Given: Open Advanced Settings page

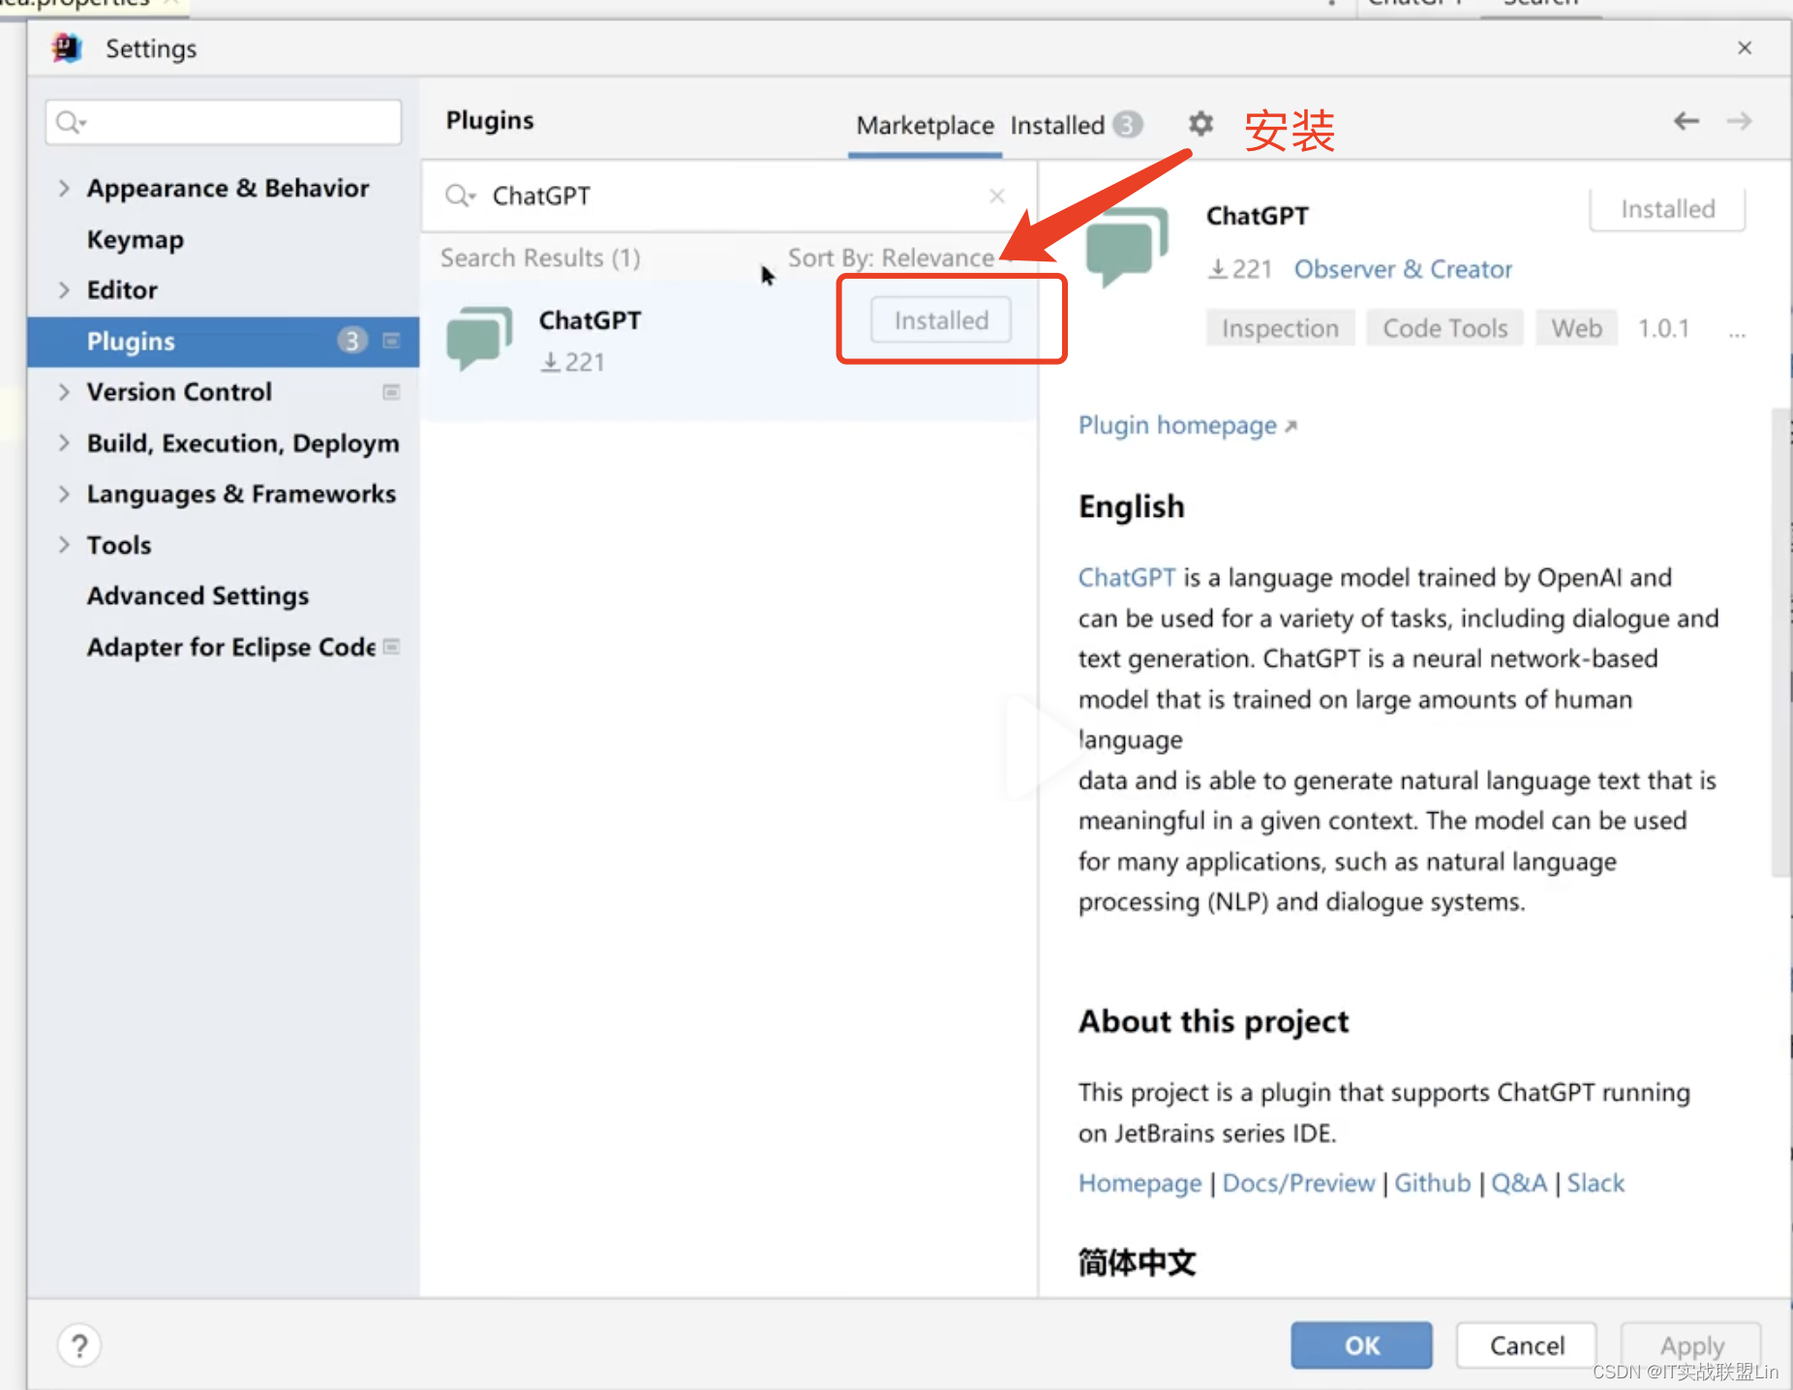Looking at the screenshot, I should click(198, 596).
